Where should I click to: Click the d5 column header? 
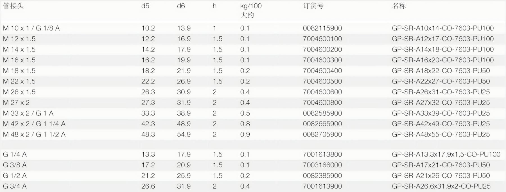tap(145, 6)
